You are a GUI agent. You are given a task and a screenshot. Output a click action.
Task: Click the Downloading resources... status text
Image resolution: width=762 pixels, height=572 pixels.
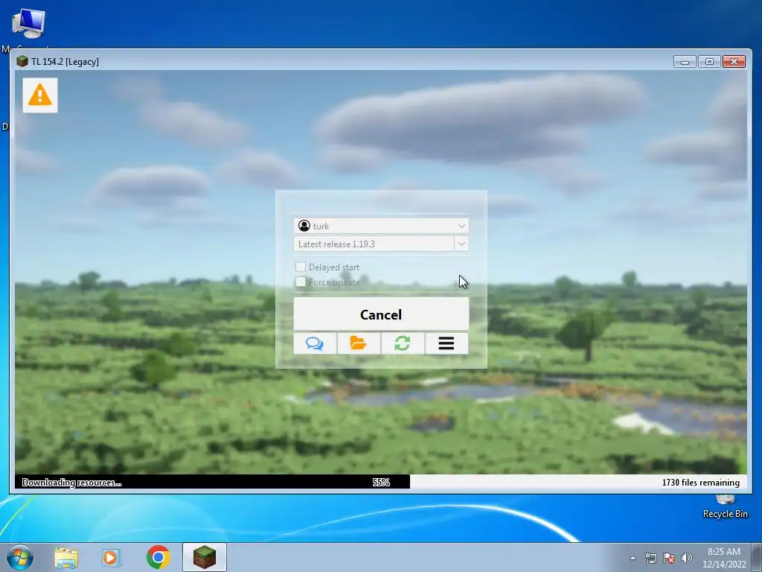pyautogui.click(x=72, y=483)
